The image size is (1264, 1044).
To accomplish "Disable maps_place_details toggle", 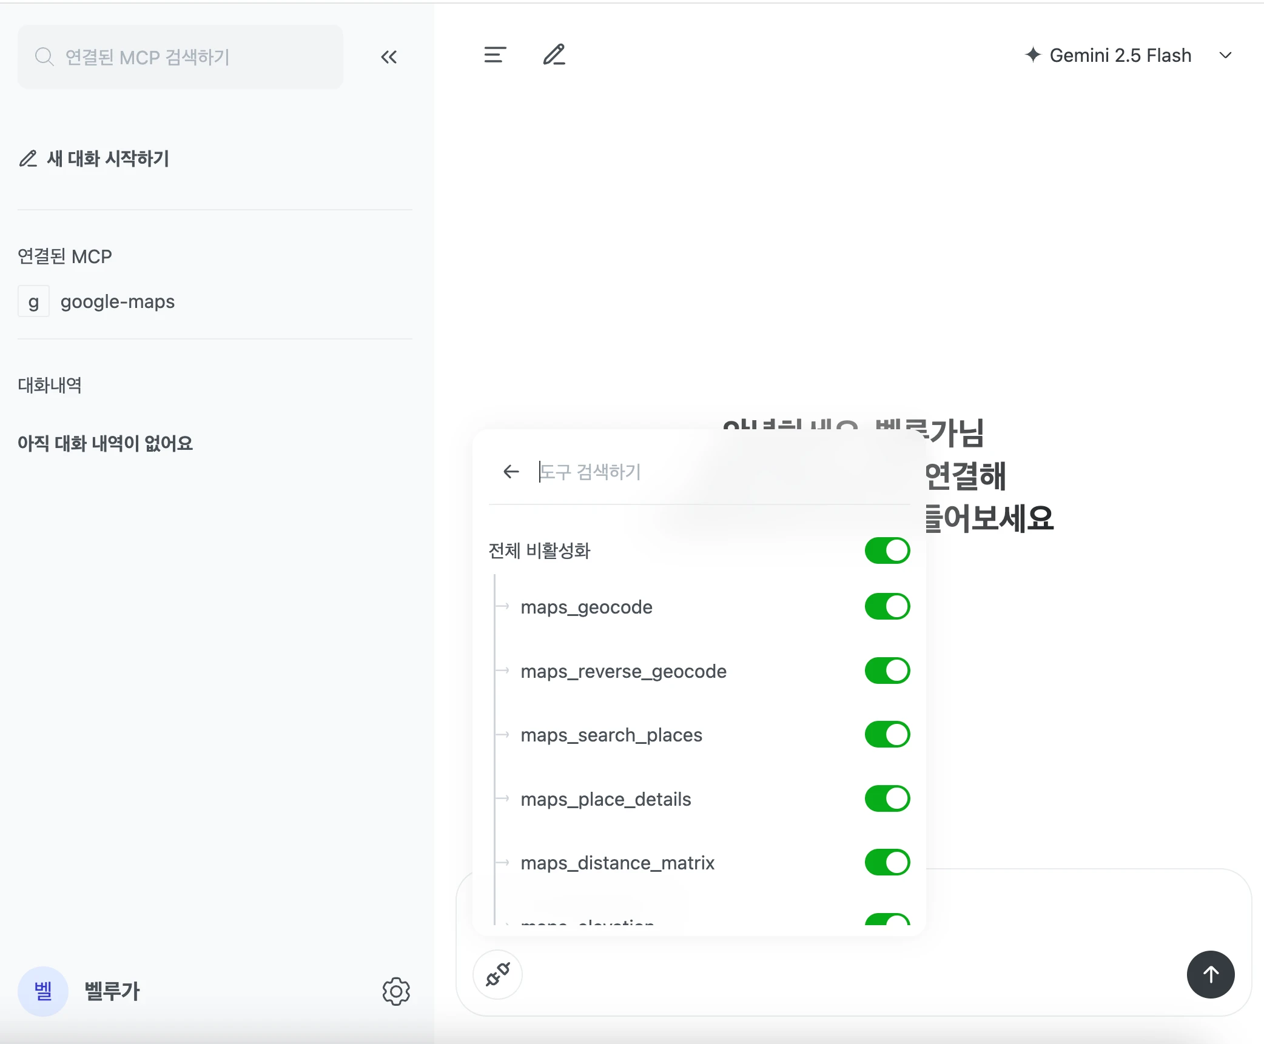I will pyautogui.click(x=887, y=798).
